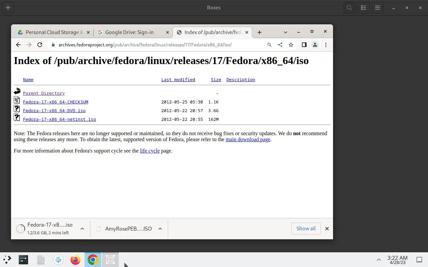Open the terminal-style app in taskbar
The height and width of the screenshot is (267, 428).
[x=23, y=260]
